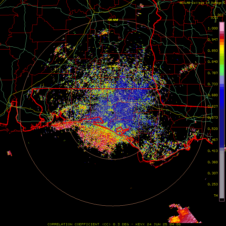Click the DCC label above the color scale
Viewport: 226px width, 226px height.
tap(220, 15)
